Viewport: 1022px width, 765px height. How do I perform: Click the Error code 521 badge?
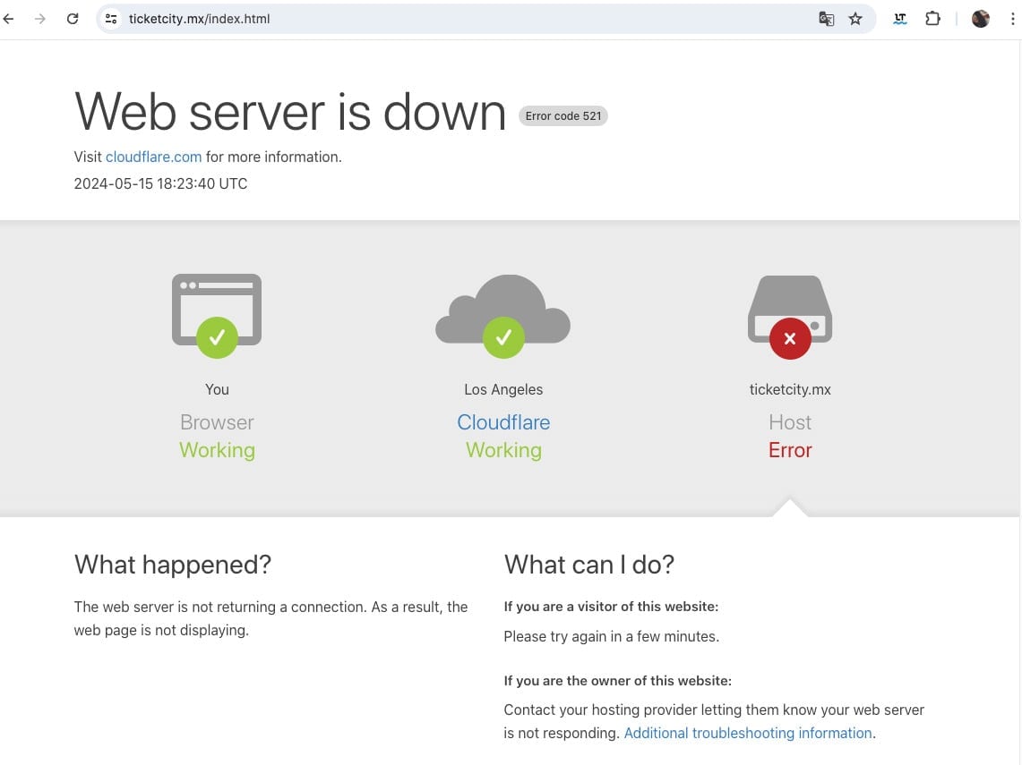563,115
